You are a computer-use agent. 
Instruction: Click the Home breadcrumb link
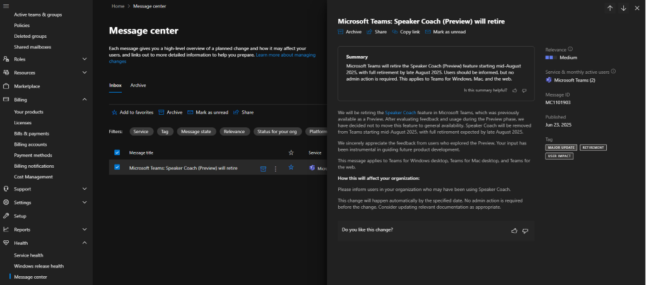coord(118,6)
